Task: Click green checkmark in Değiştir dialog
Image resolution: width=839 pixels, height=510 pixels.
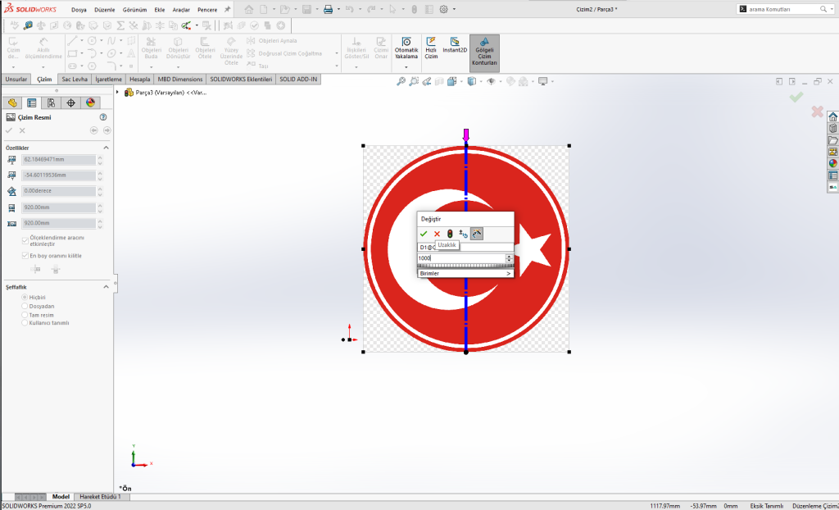Action: click(x=424, y=234)
